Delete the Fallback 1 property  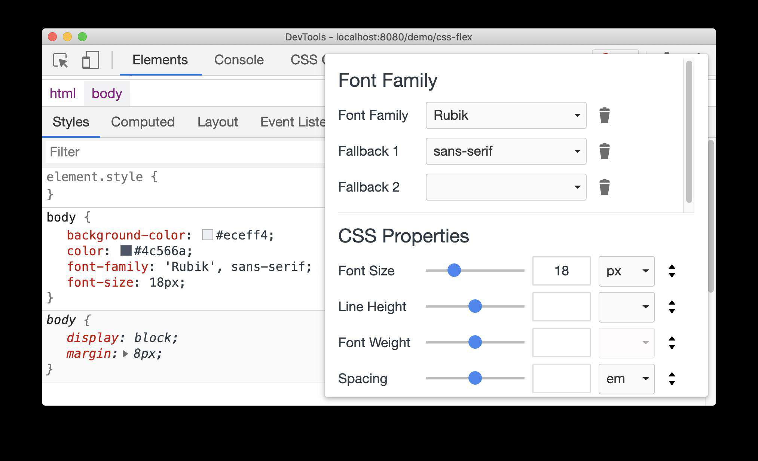(604, 151)
